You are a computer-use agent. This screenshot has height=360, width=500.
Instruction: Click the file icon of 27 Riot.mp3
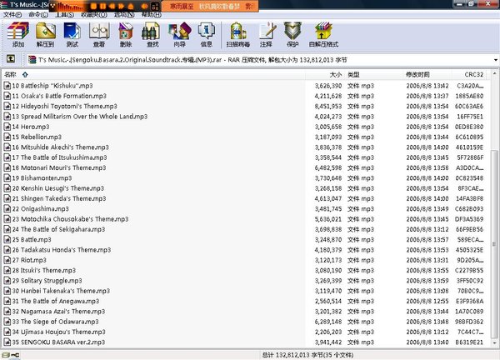(x=7, y=260)
